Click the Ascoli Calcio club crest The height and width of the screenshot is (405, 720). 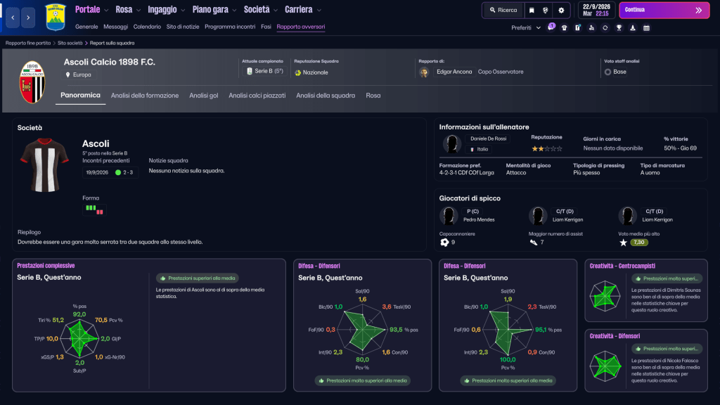32,82
